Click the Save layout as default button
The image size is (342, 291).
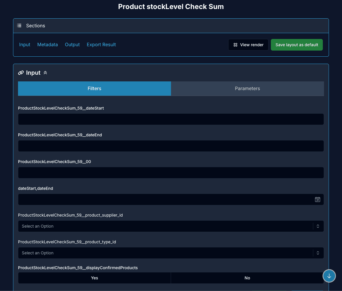point(297,45)
